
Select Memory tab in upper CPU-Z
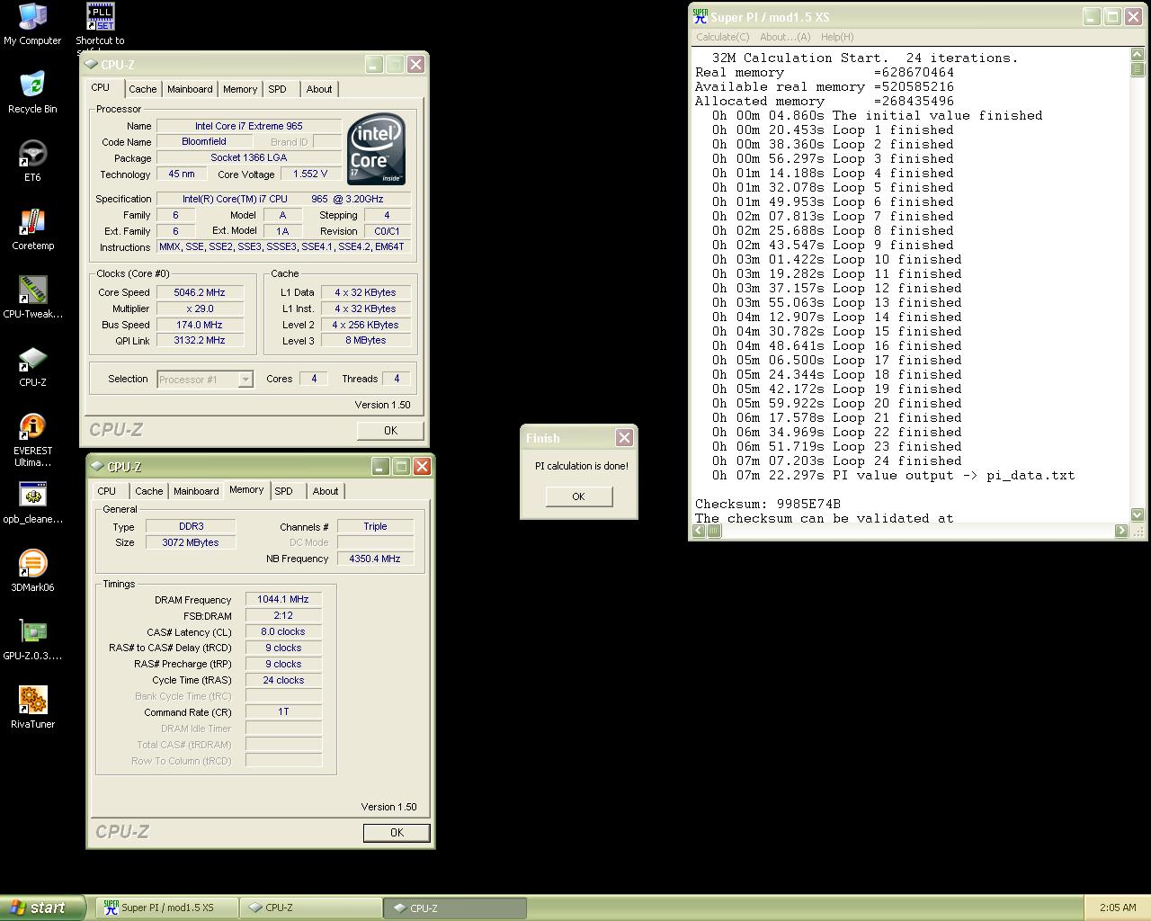[240, 89]
